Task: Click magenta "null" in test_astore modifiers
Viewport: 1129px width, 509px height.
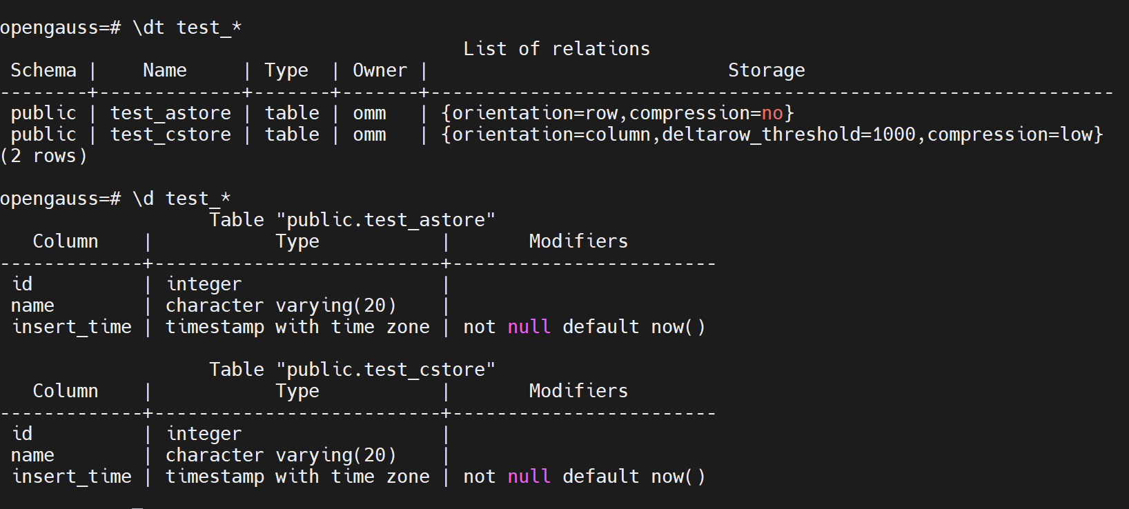Action: 529,327
